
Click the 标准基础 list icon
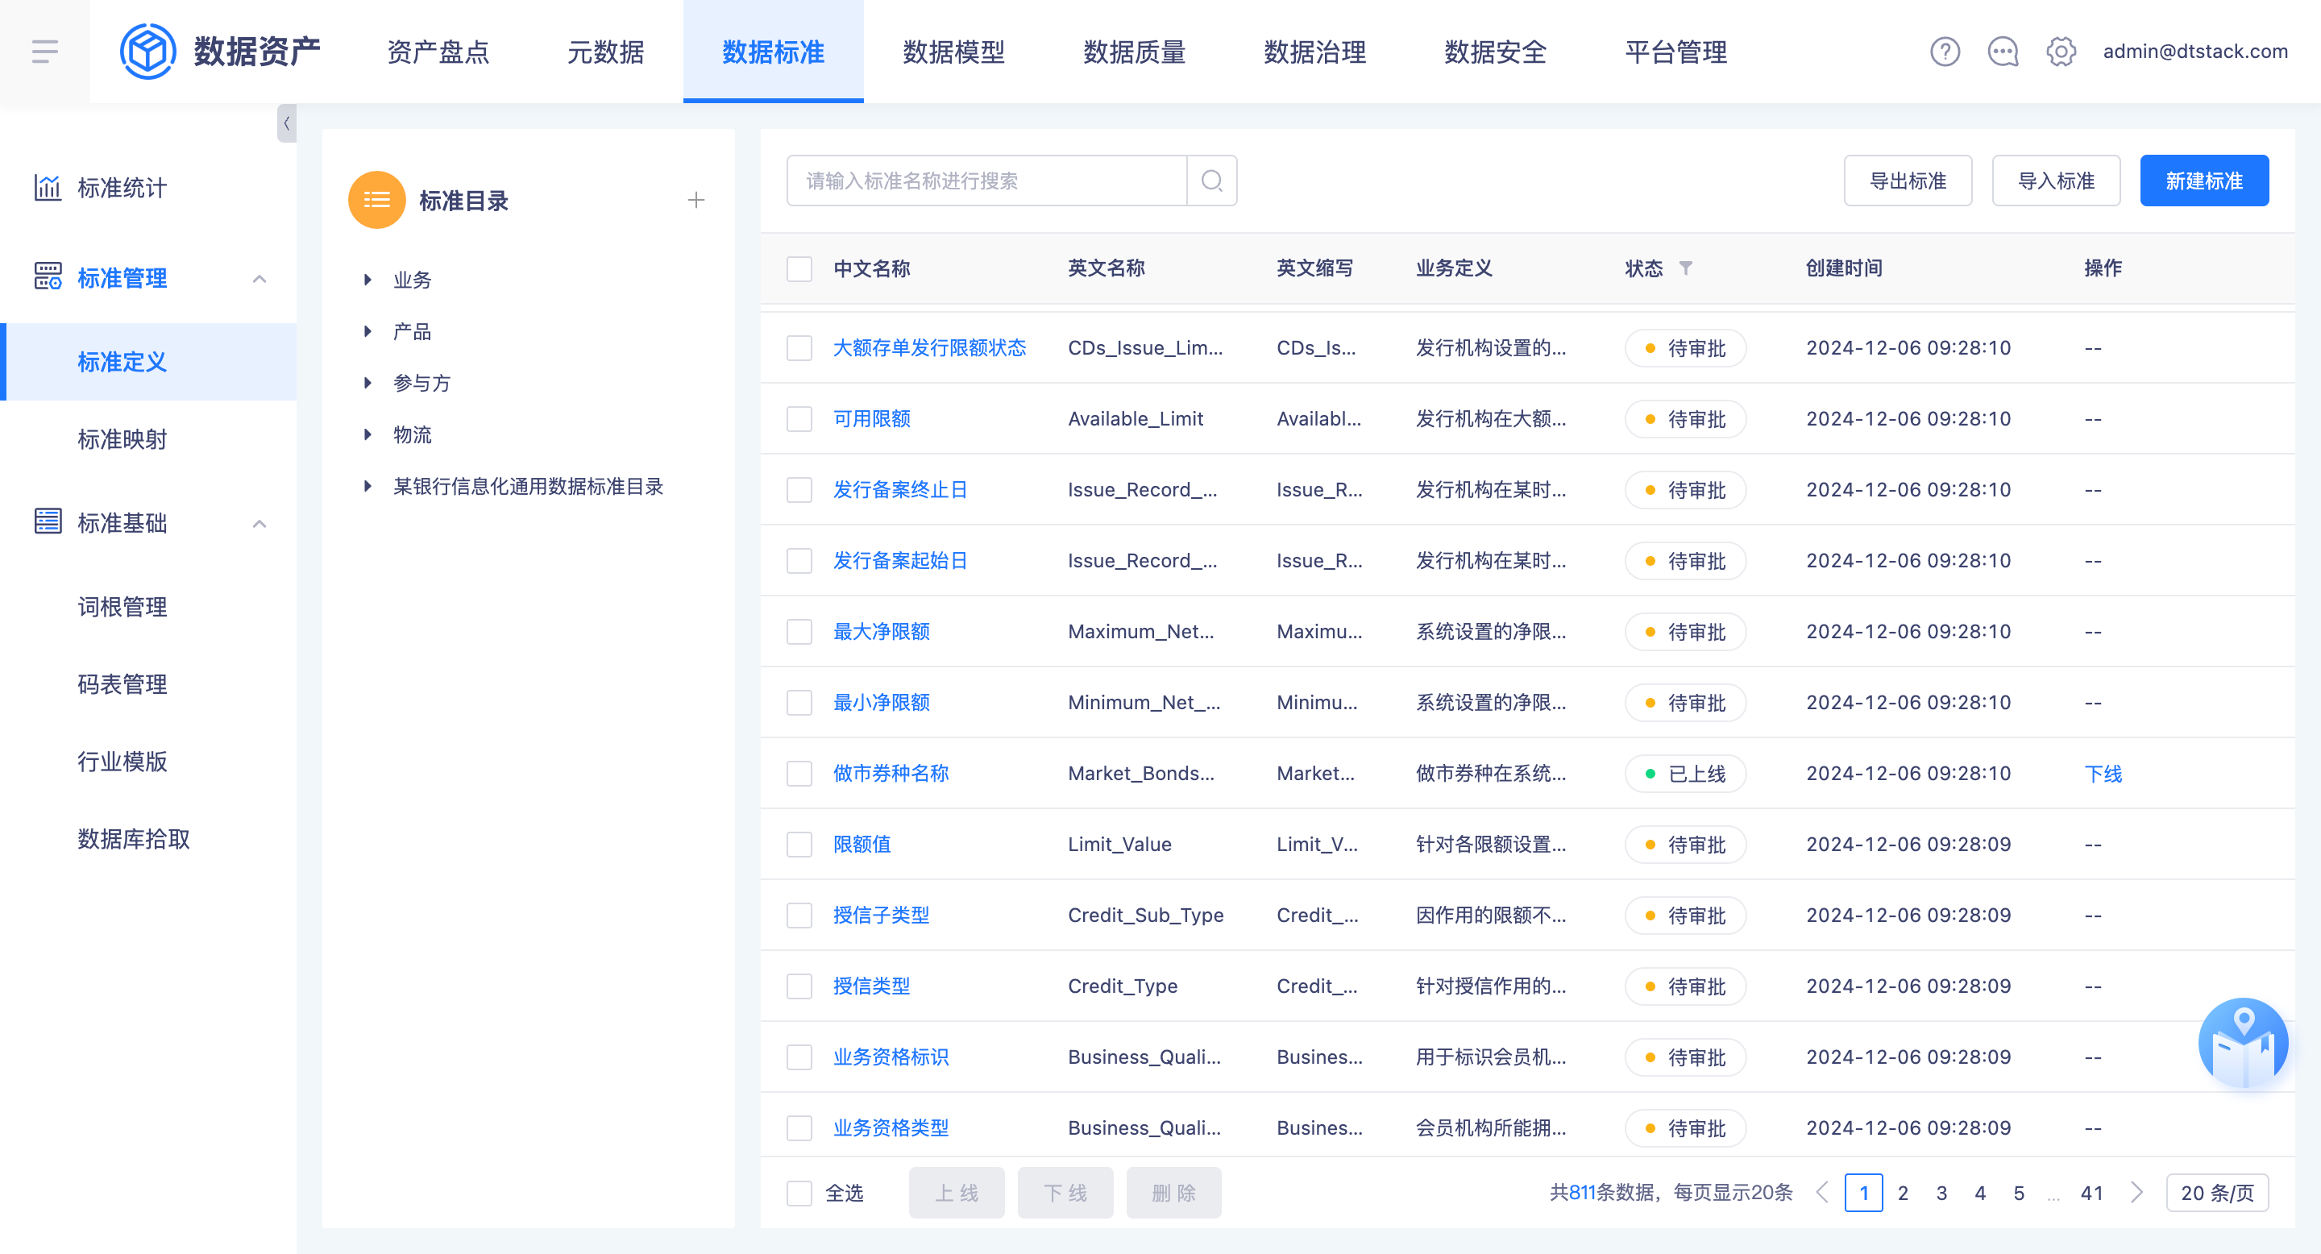click(48, 521)
